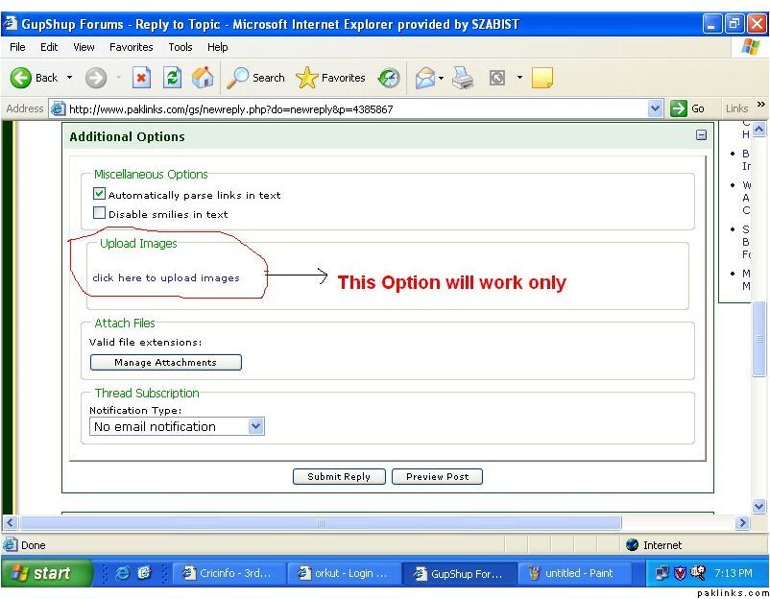Click the Back navigation arrow icon
Image resolution: width=770 pixels, height=599 pixels.
21,78
